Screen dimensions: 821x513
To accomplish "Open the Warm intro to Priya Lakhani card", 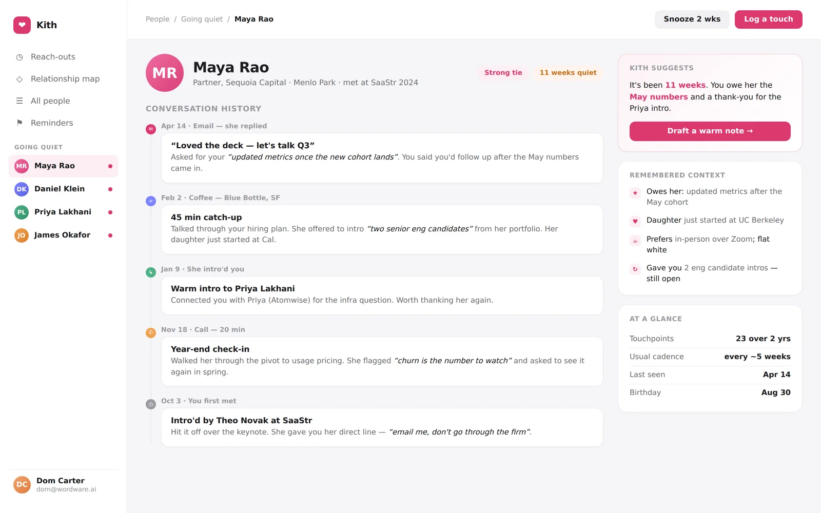I will [382, 295].
